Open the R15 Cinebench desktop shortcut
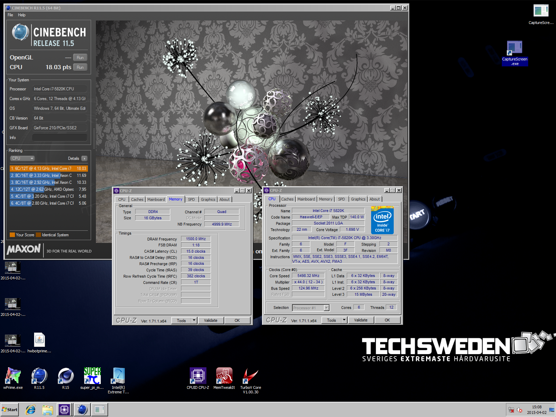 [65, 378]
